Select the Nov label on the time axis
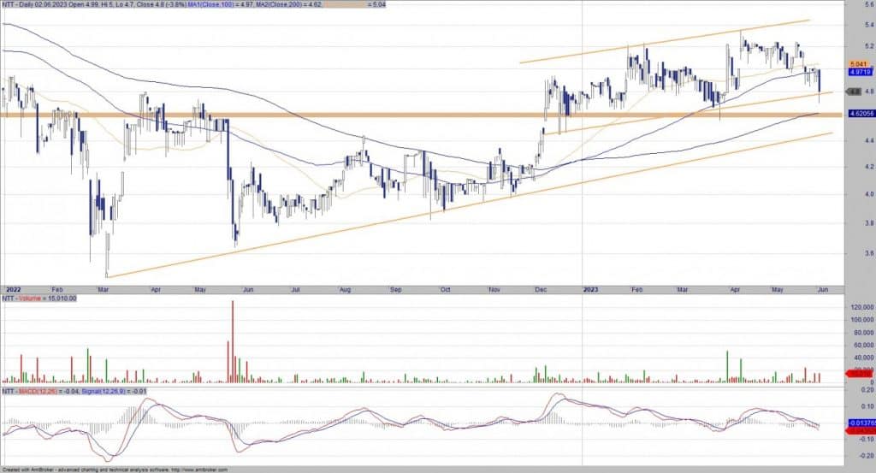876x473 pixels. (494, 290)
